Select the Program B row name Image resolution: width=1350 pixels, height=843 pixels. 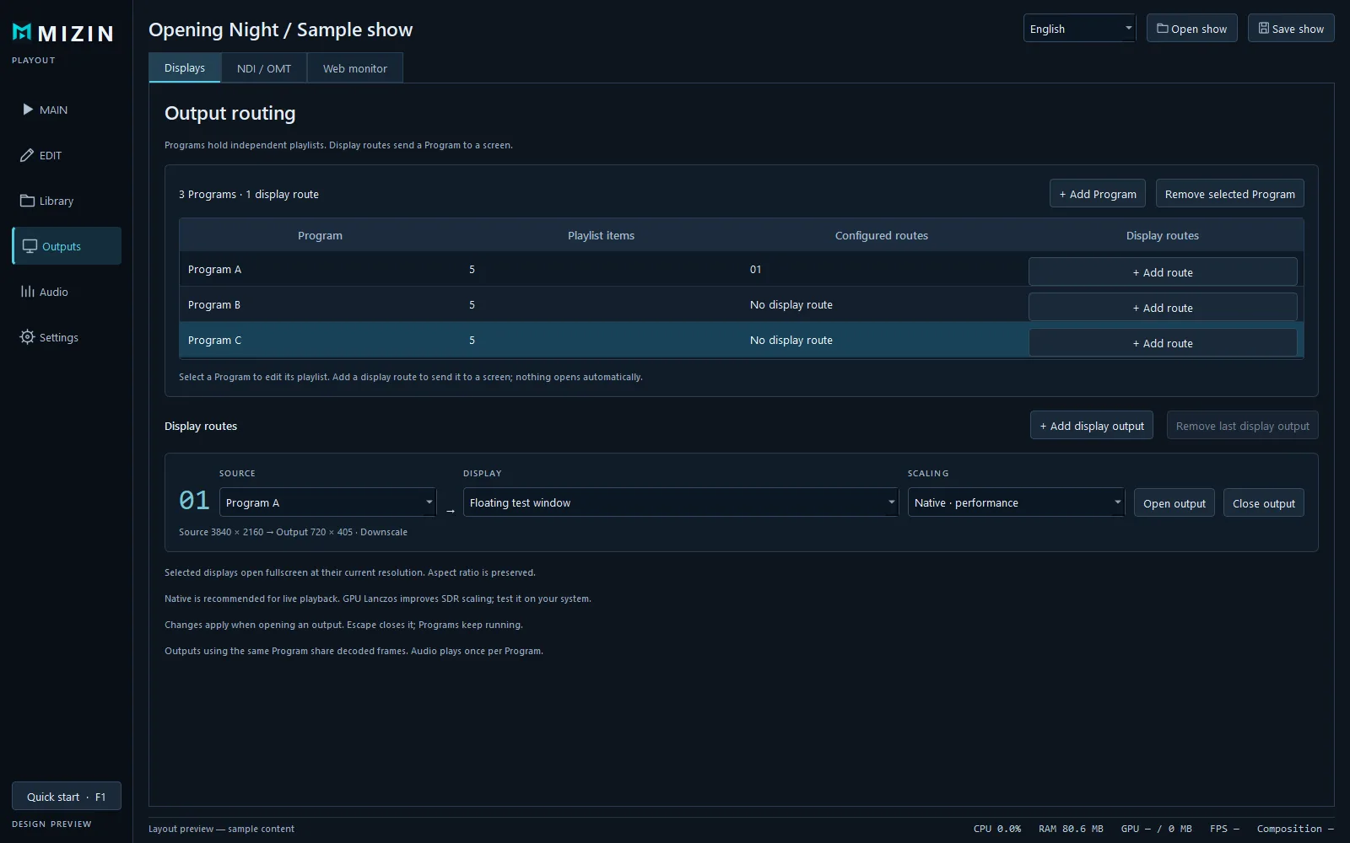pyautogui.click(x=214, y=305)
